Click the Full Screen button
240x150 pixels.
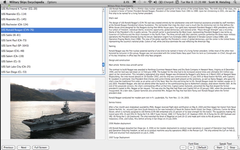(x=40, y=148)
